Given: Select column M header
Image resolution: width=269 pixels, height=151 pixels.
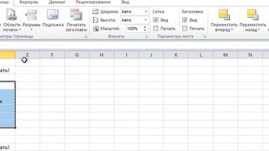Looking at the screenshot, I should [x=225, y=55].
